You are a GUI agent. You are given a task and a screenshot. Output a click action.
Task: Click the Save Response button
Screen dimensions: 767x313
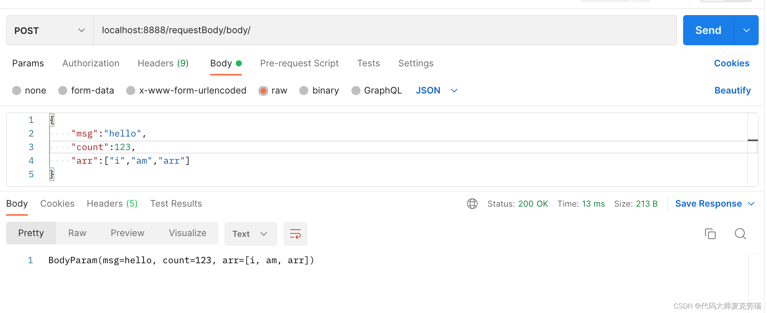[x=708, y=204]
